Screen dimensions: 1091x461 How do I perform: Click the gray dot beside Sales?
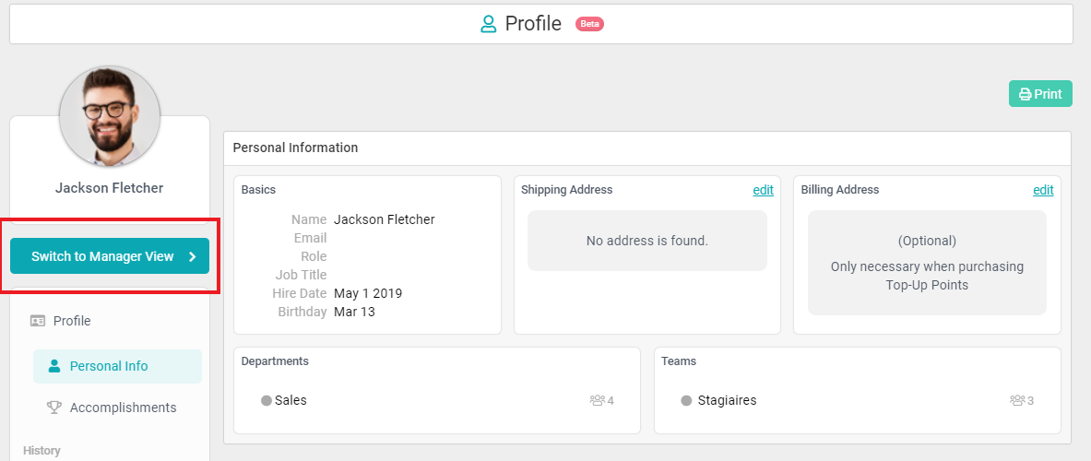pos(267,401)
